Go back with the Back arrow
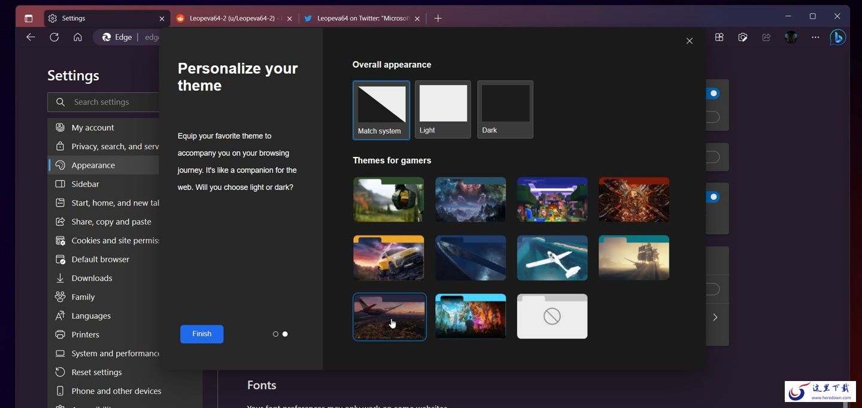Viewport: 862px width, 408px height. pyautogui.click(x=31, y=37)
